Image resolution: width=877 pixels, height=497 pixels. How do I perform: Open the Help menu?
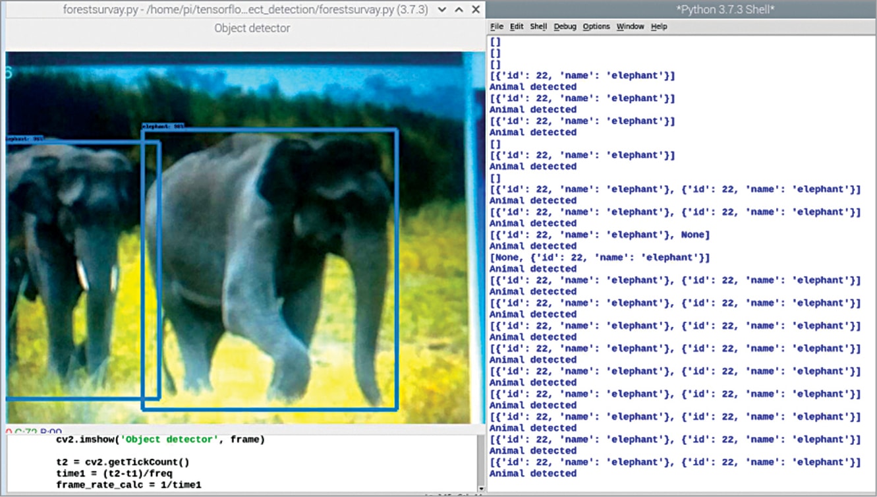click(658, 26)
